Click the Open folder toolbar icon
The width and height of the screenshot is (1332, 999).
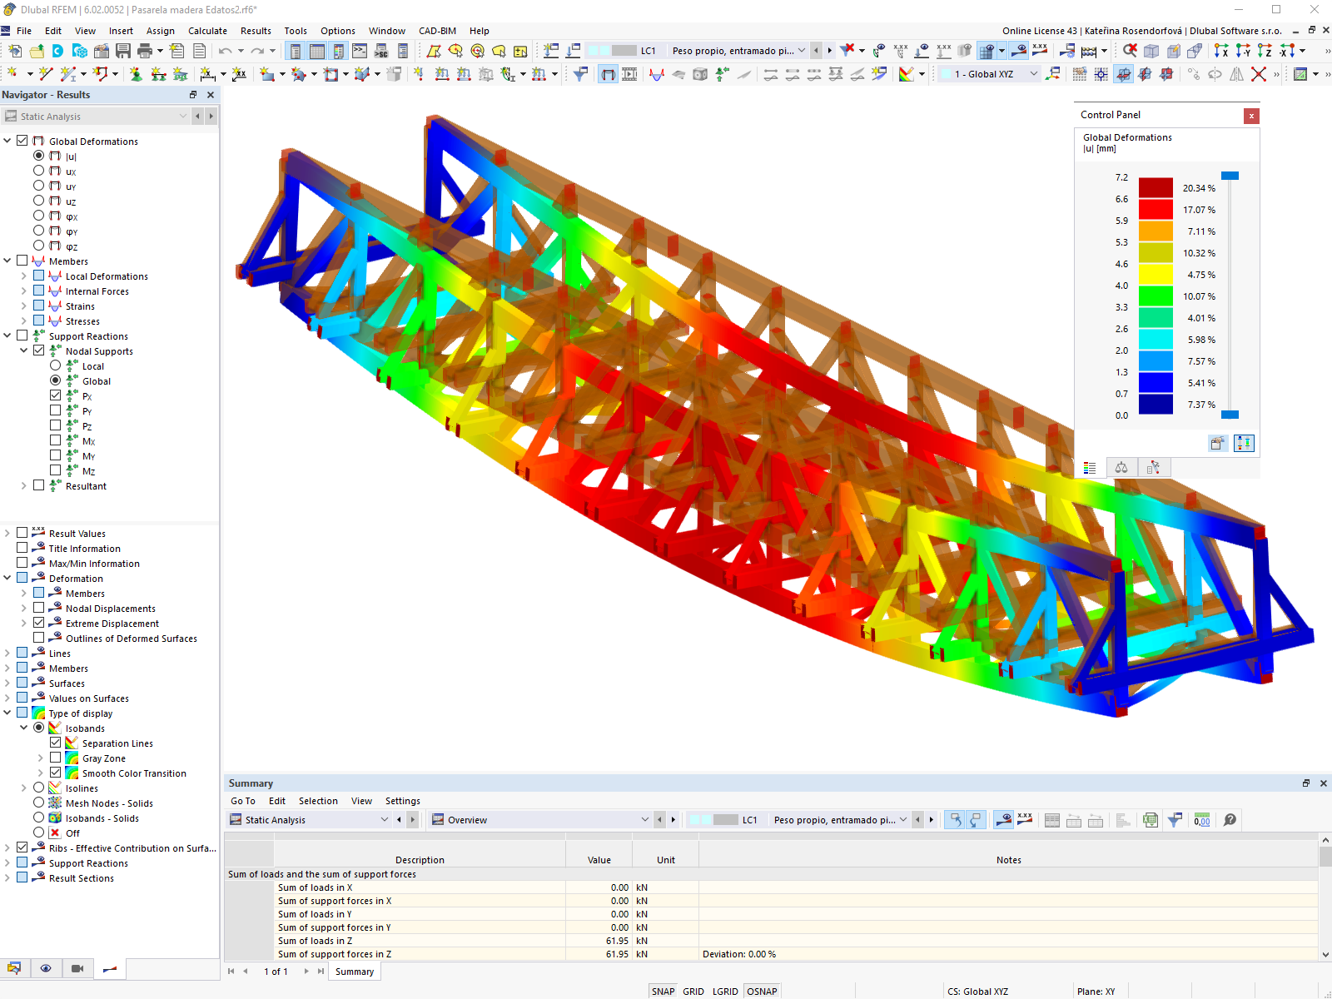coord(37,51)
